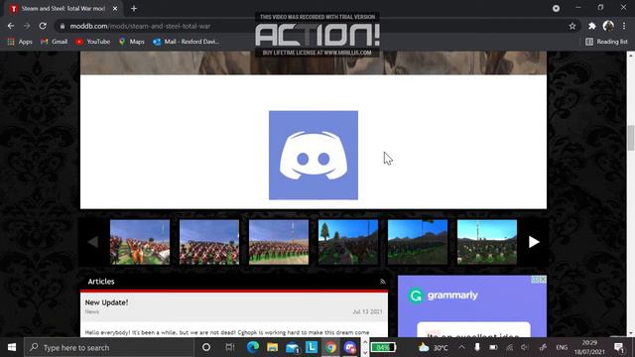Open the Gmail bookmark

(54, 42)
